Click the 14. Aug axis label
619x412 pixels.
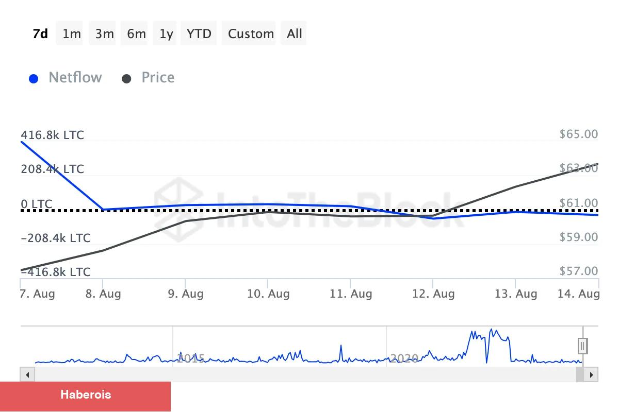[578, 294]
